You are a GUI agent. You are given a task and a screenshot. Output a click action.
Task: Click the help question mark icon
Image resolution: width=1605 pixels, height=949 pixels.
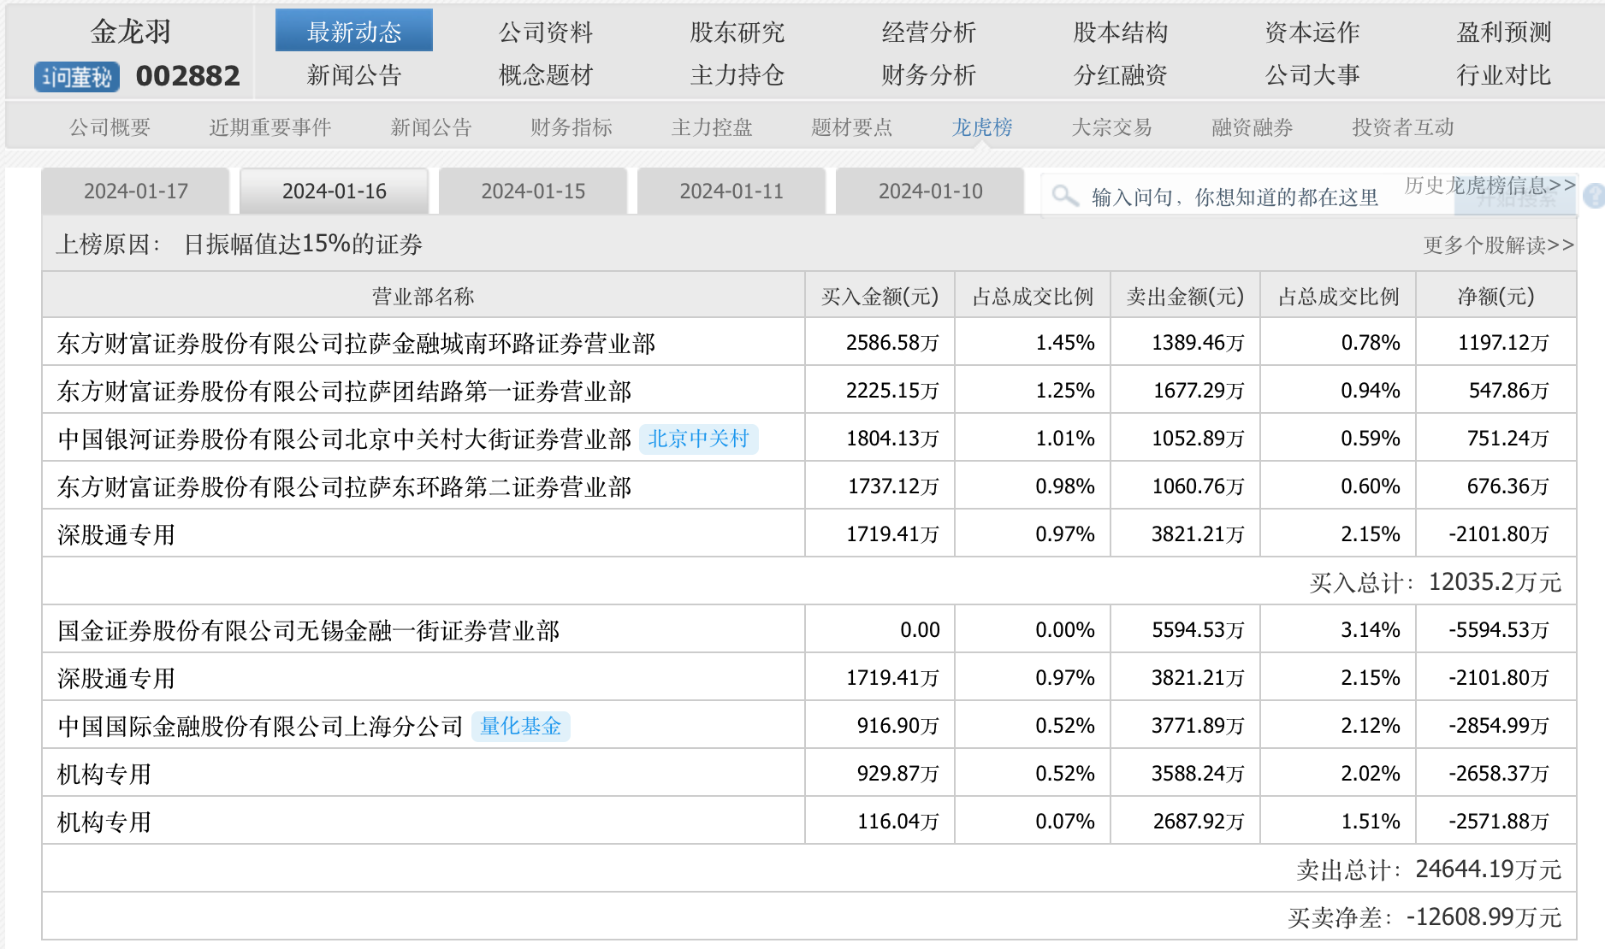1594,197
